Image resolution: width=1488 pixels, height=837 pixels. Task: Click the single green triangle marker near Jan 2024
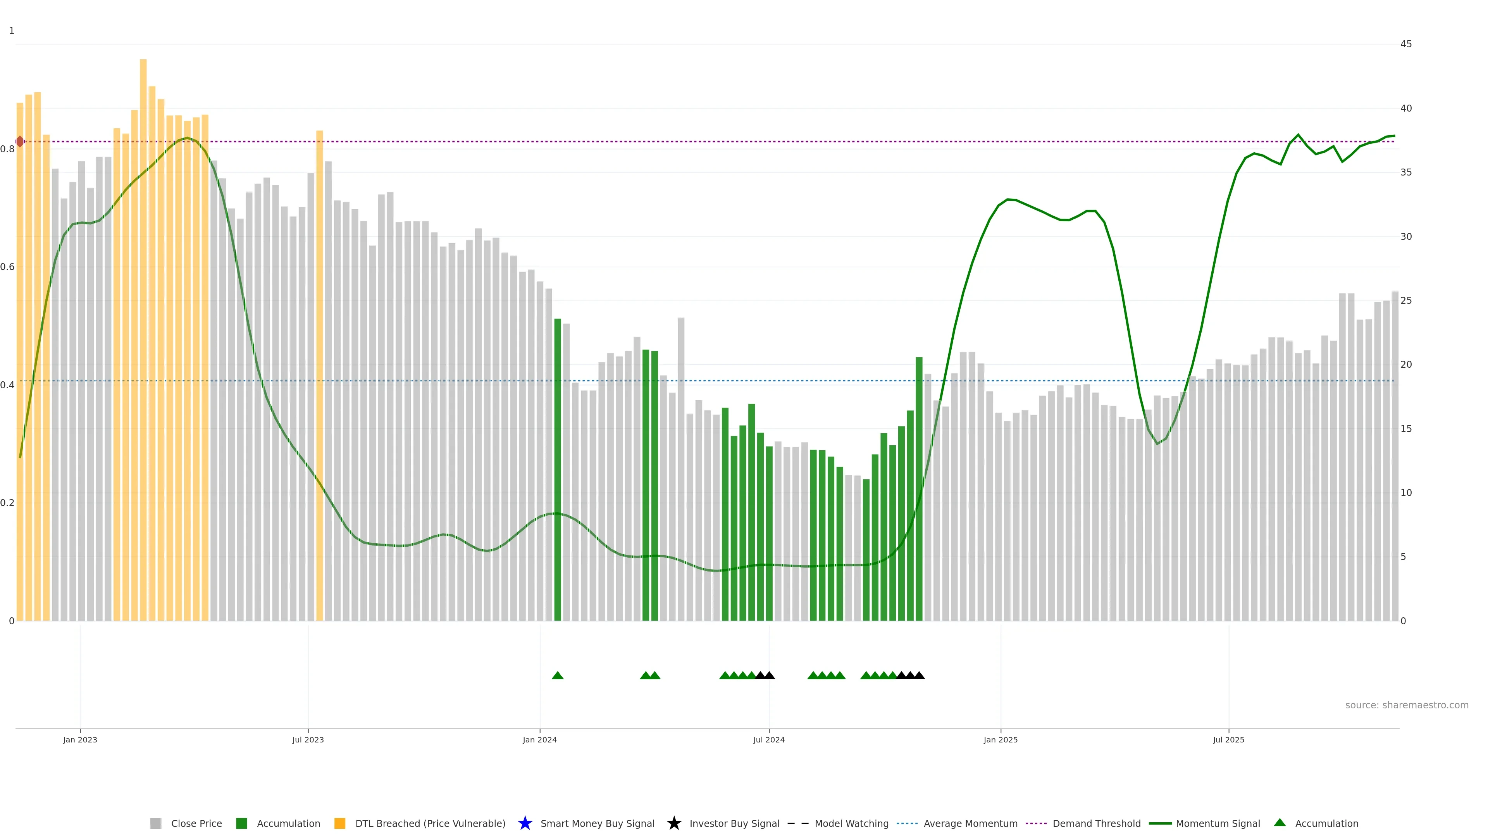[x=558, y=675]
